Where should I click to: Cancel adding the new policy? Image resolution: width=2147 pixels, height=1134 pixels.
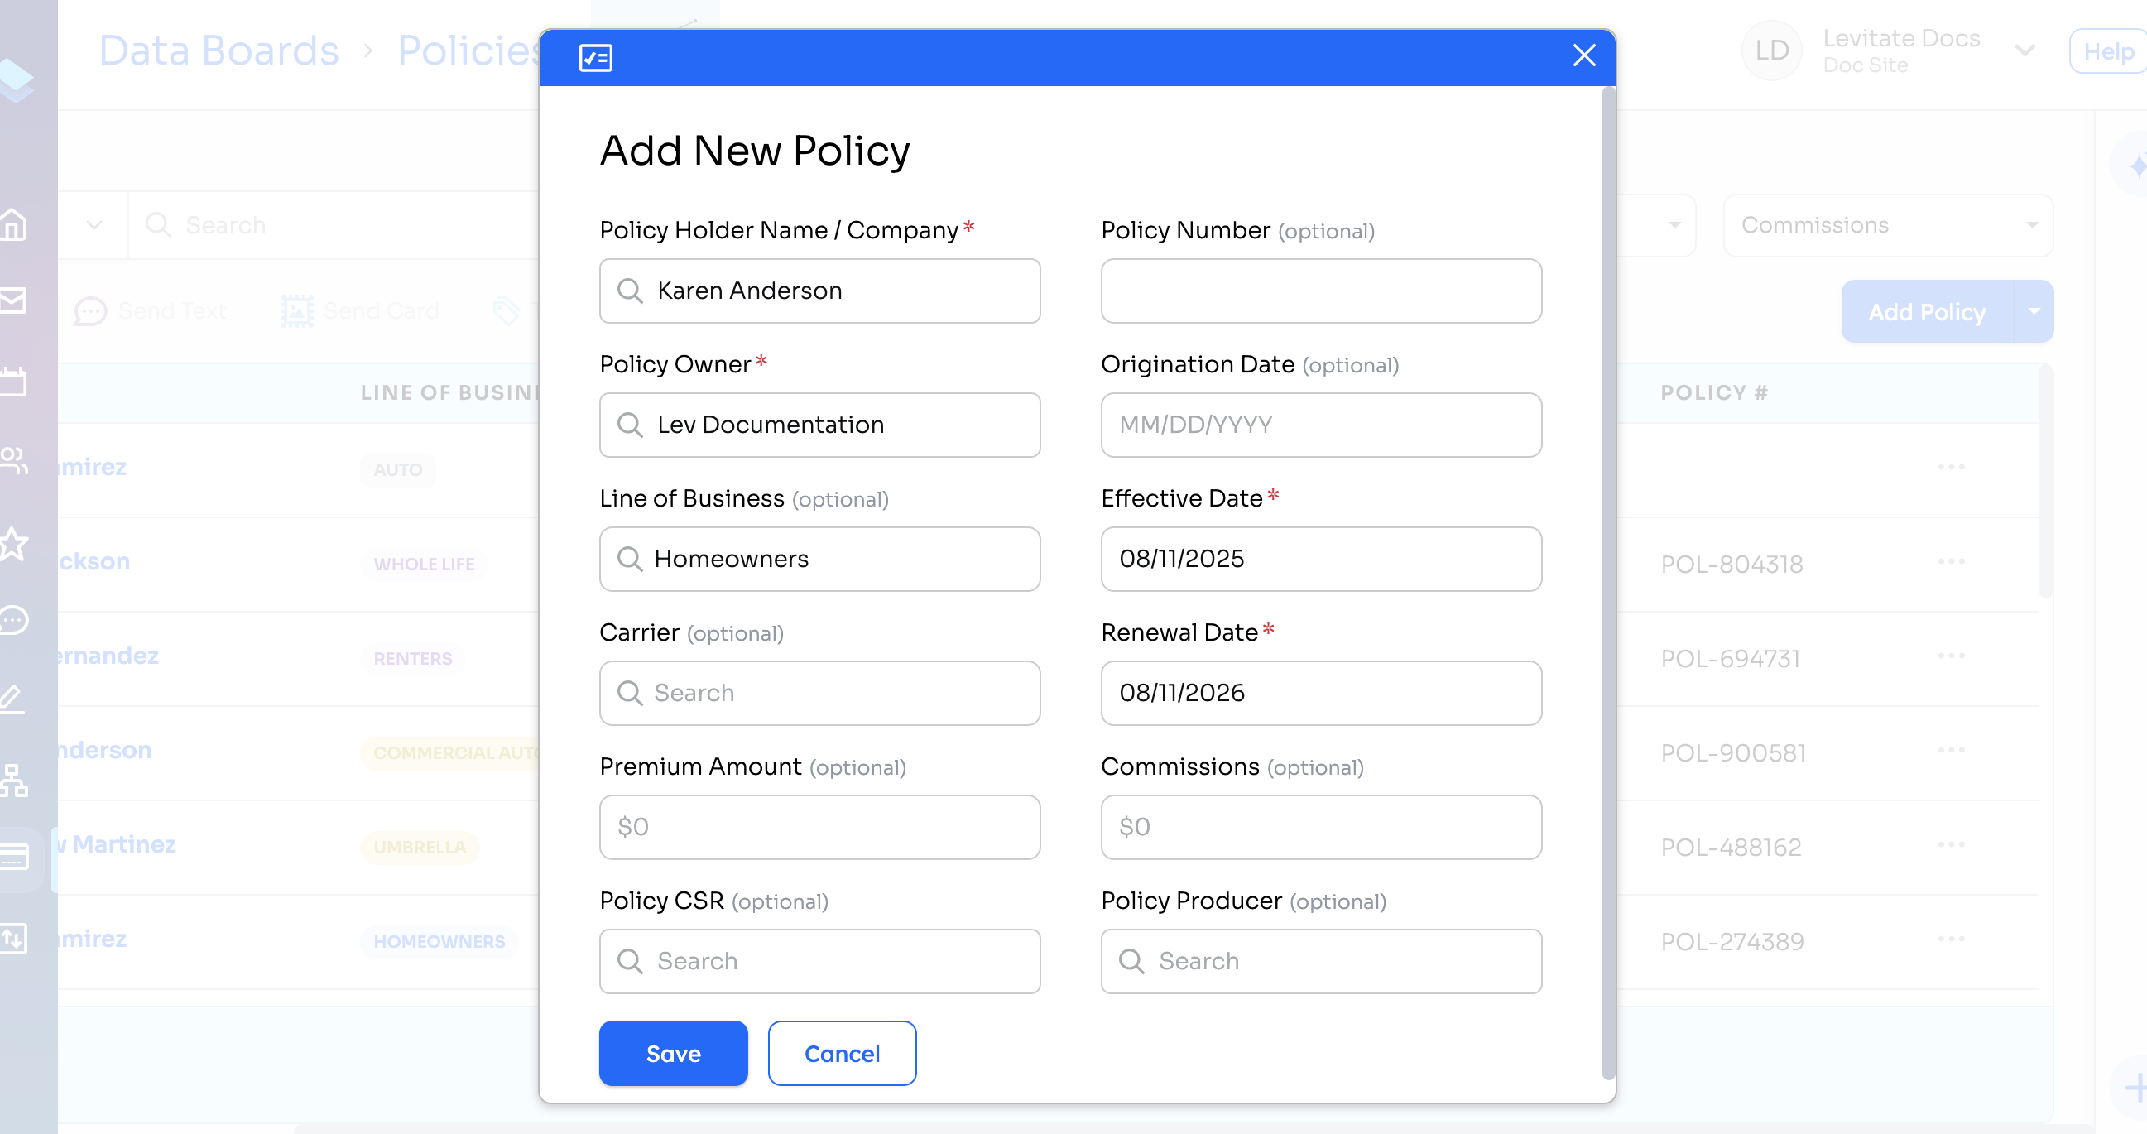(x=842, y=1053)
